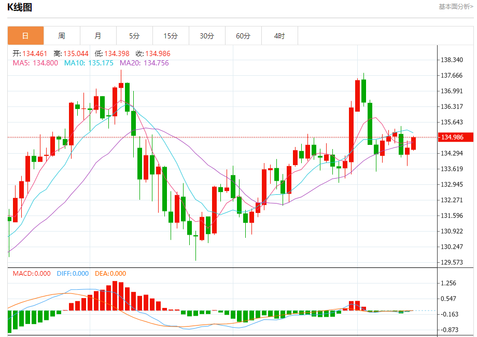The height and width of the screenshot is (337, 477).
Task: Click the 高 high price value 135.044
Action: (76, 53)
